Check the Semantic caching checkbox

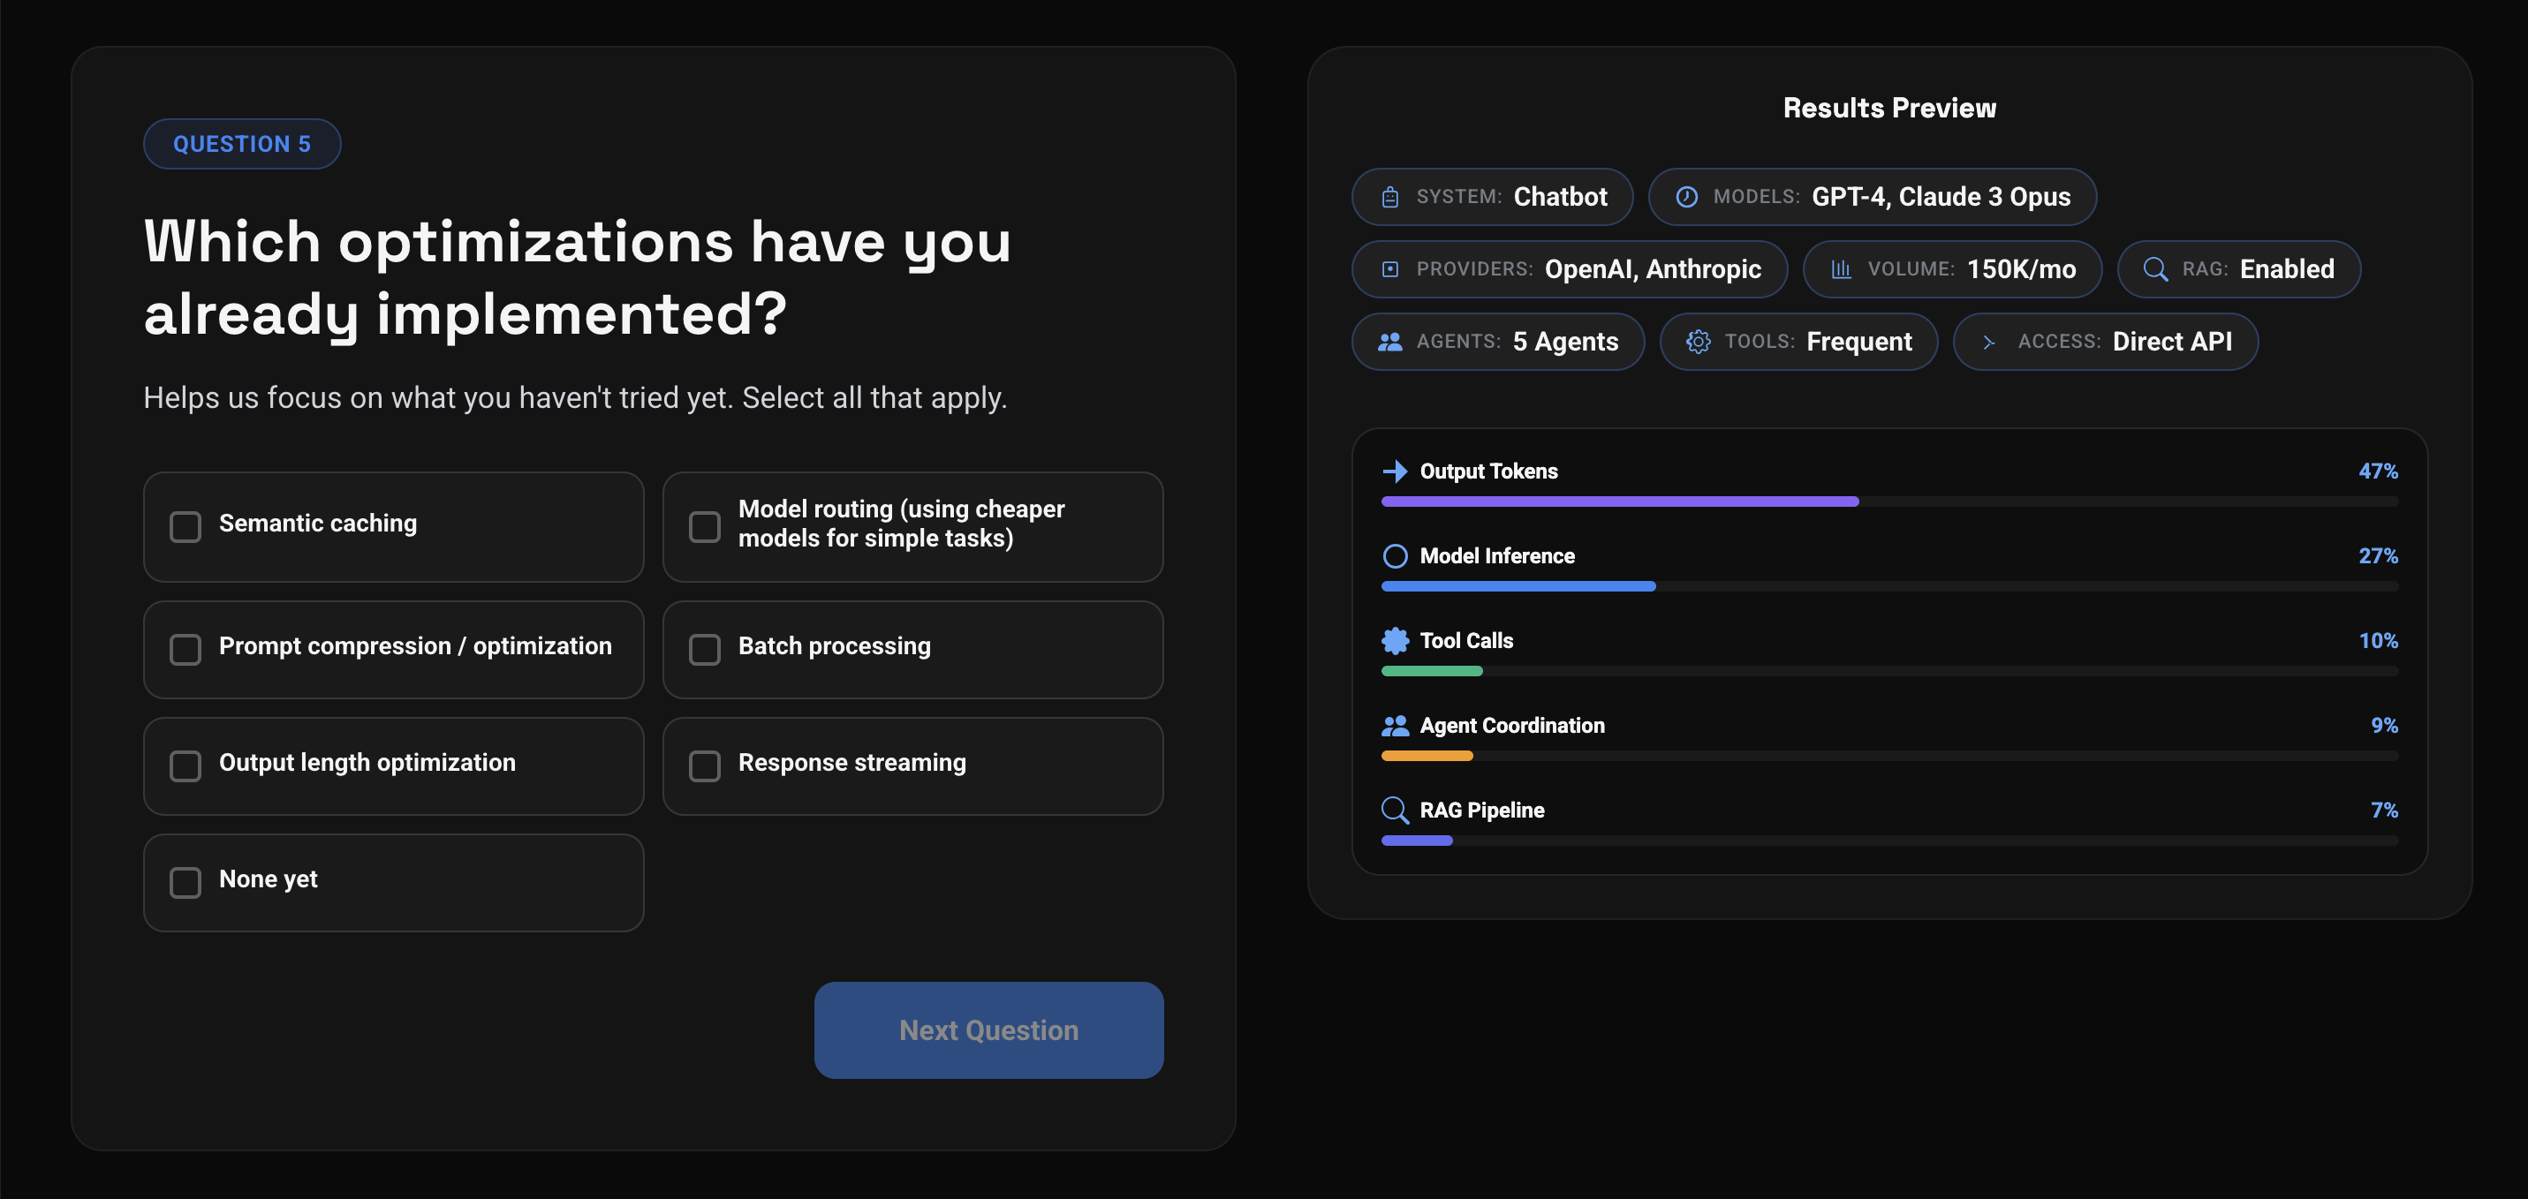(185, 527)
